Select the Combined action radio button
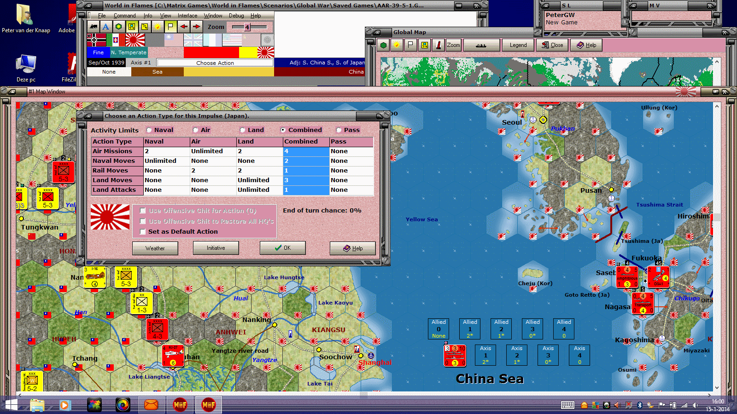The width and height of the screenshot is (737, 414). point(283,130)
